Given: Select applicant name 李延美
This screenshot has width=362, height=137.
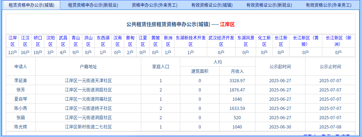Looking at the screenshot, I should tap(21, 80).
